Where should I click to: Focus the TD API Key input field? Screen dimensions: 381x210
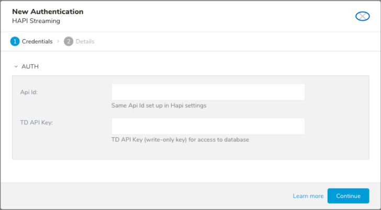click(208, 126)
